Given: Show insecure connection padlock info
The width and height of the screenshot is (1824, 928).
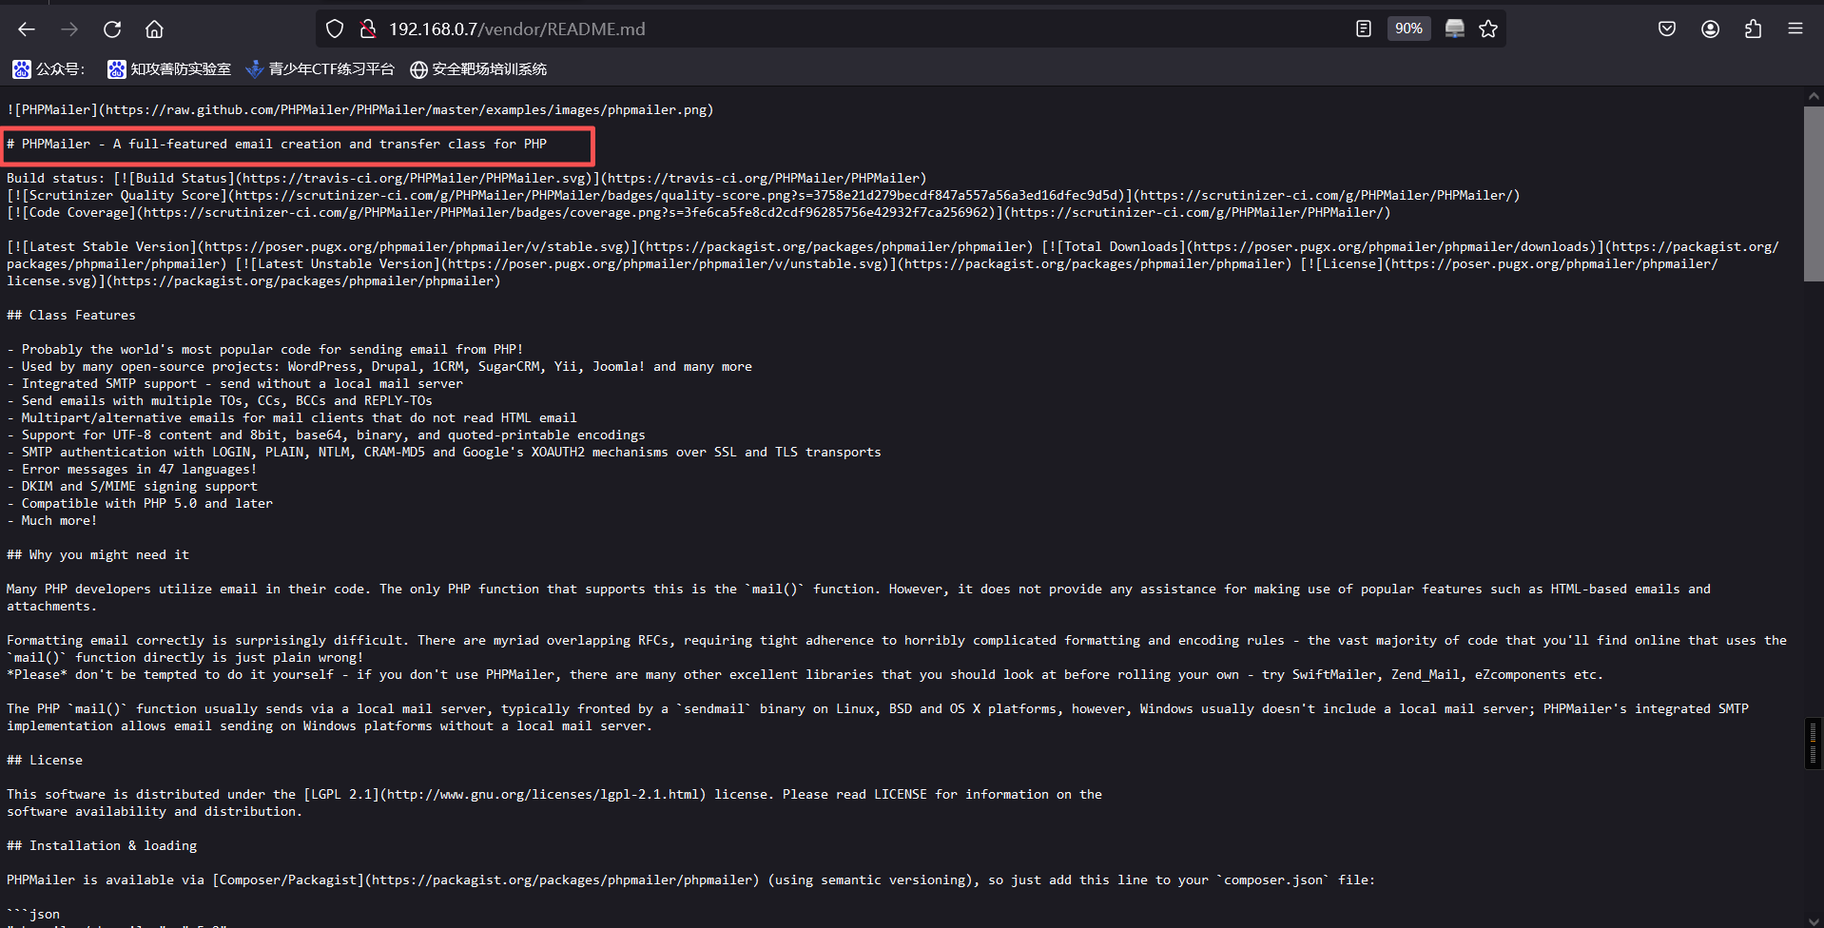Looking at the screenshot, I should (368, 29).
